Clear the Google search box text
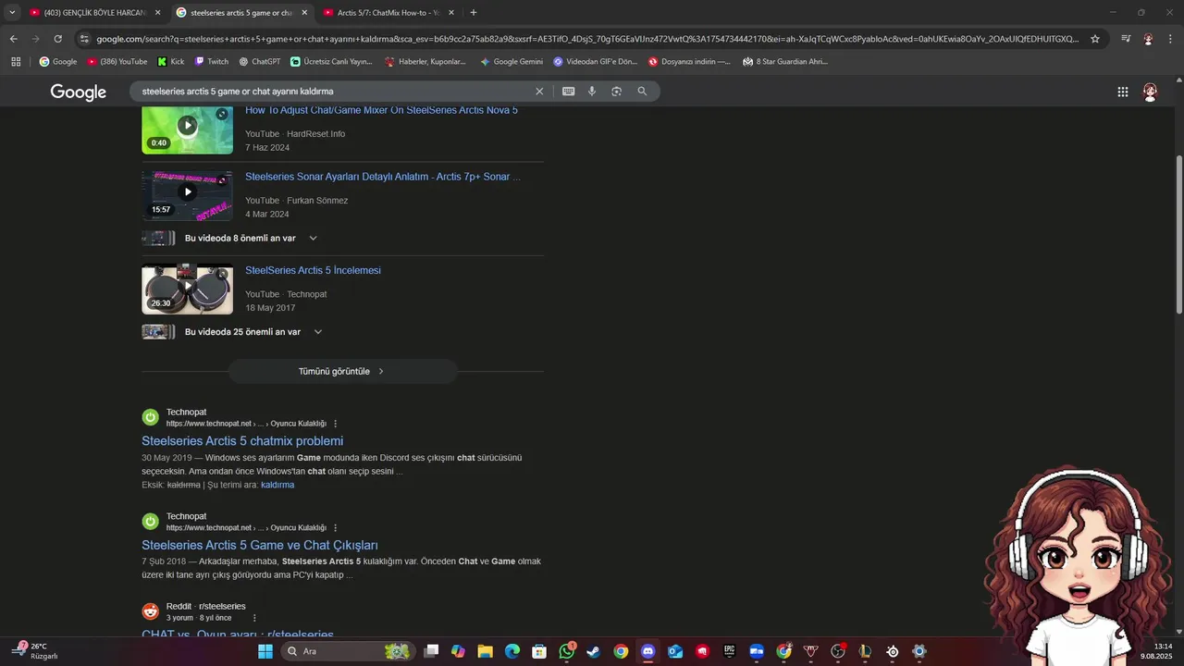This screenshot has height=666, width=1184. point(539,92)
